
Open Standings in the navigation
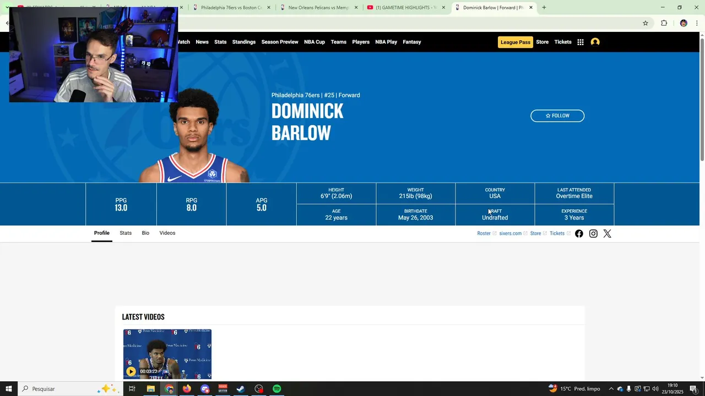point(244,42)
